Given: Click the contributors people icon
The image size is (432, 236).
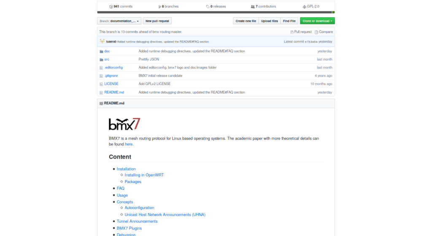Looking at the screenshot, I should (253, 7).
